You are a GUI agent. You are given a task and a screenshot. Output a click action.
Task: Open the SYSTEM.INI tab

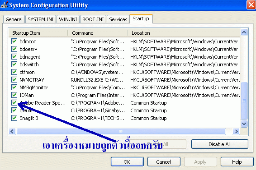(41, 19)
